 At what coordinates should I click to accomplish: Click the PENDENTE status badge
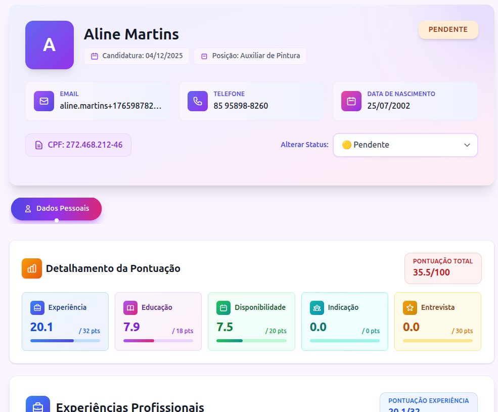point(448,30)
